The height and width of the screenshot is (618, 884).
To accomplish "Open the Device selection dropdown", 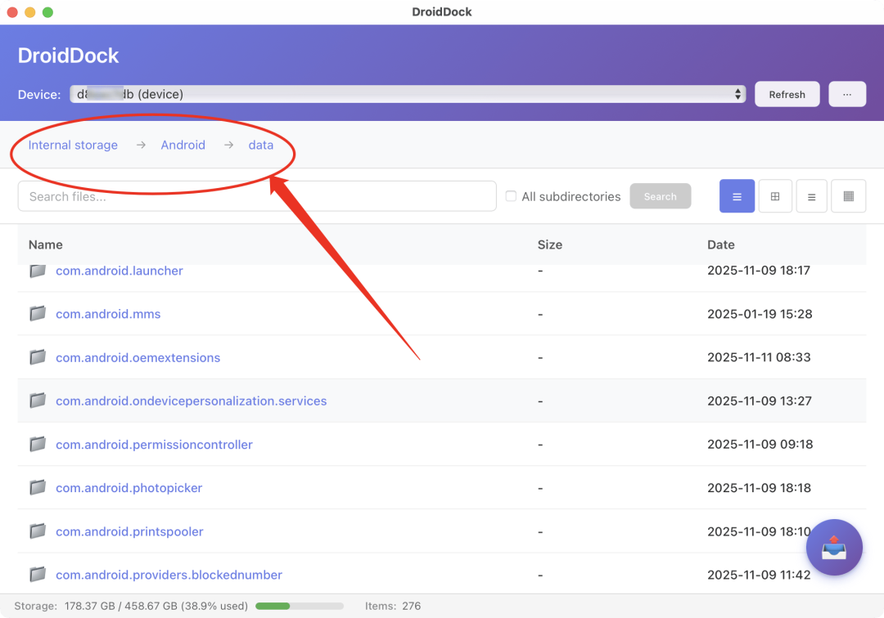I will click(408, 94).
